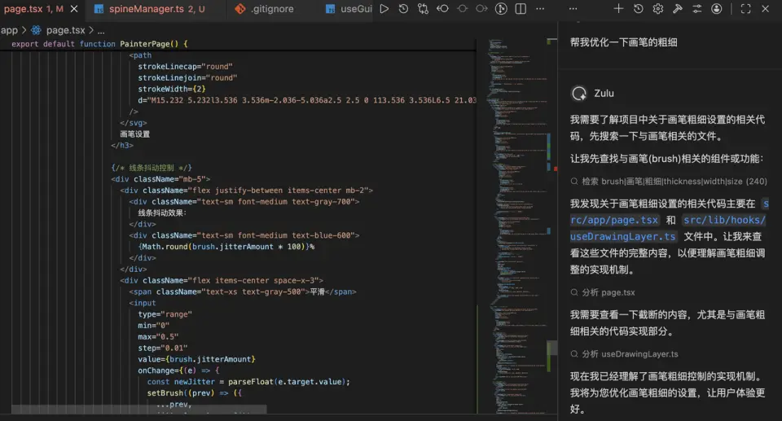This screenshot has height=421, width=782.
Task: Click the Run code play icon
Action: pyautogui.click(x=384, y=9)
